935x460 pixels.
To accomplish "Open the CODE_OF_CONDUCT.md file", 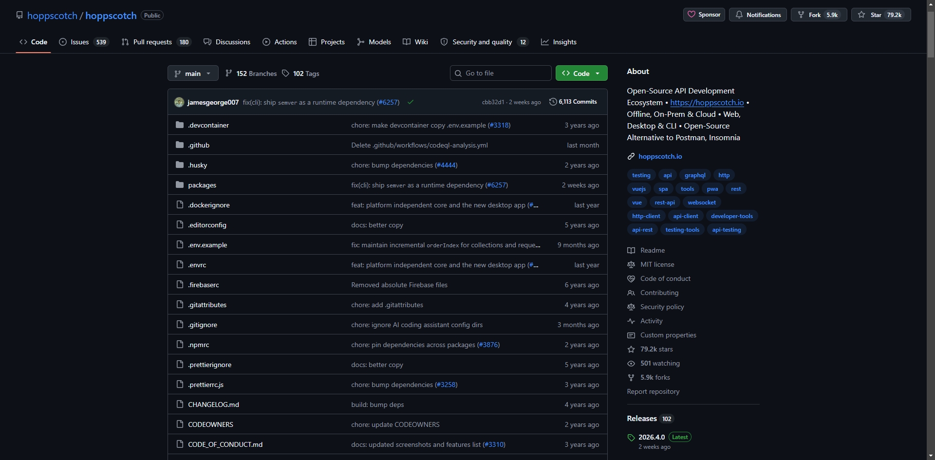I will pyautogui.click(x=225, y=444).
